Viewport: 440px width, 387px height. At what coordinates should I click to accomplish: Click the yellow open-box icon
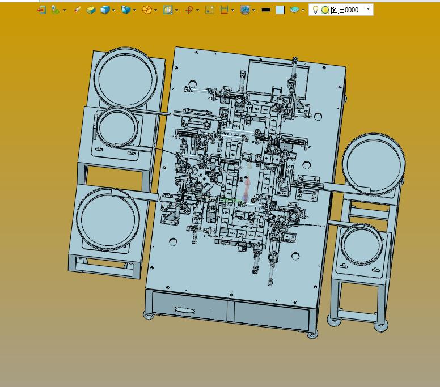pos(91,10)
